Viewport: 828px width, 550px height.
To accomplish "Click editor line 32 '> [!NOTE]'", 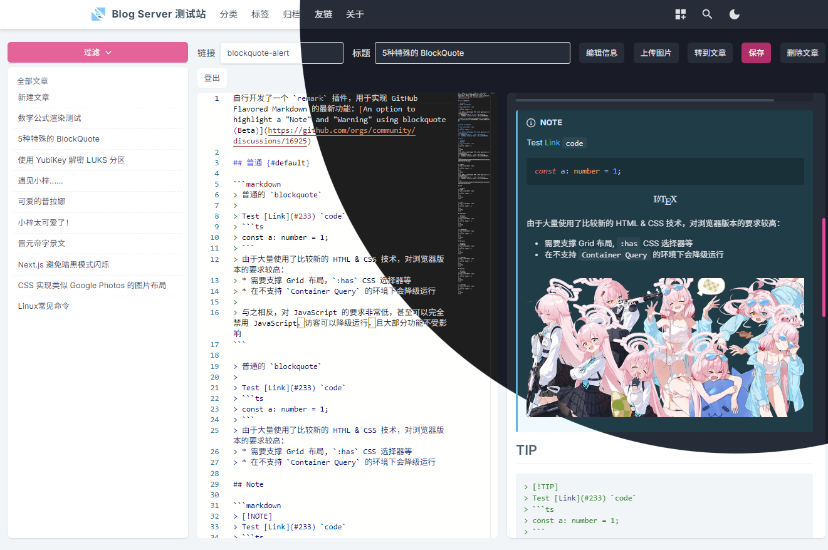I will pos(253,516).
